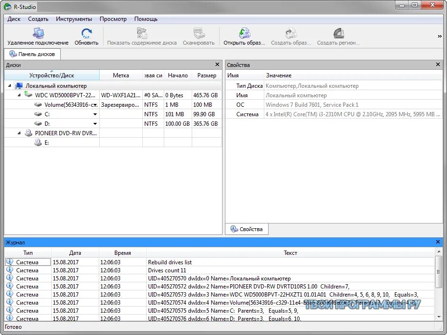Viewport: 447px width, 335px height.
Task: Open the Просмотр menu
Action: point(113,19)
